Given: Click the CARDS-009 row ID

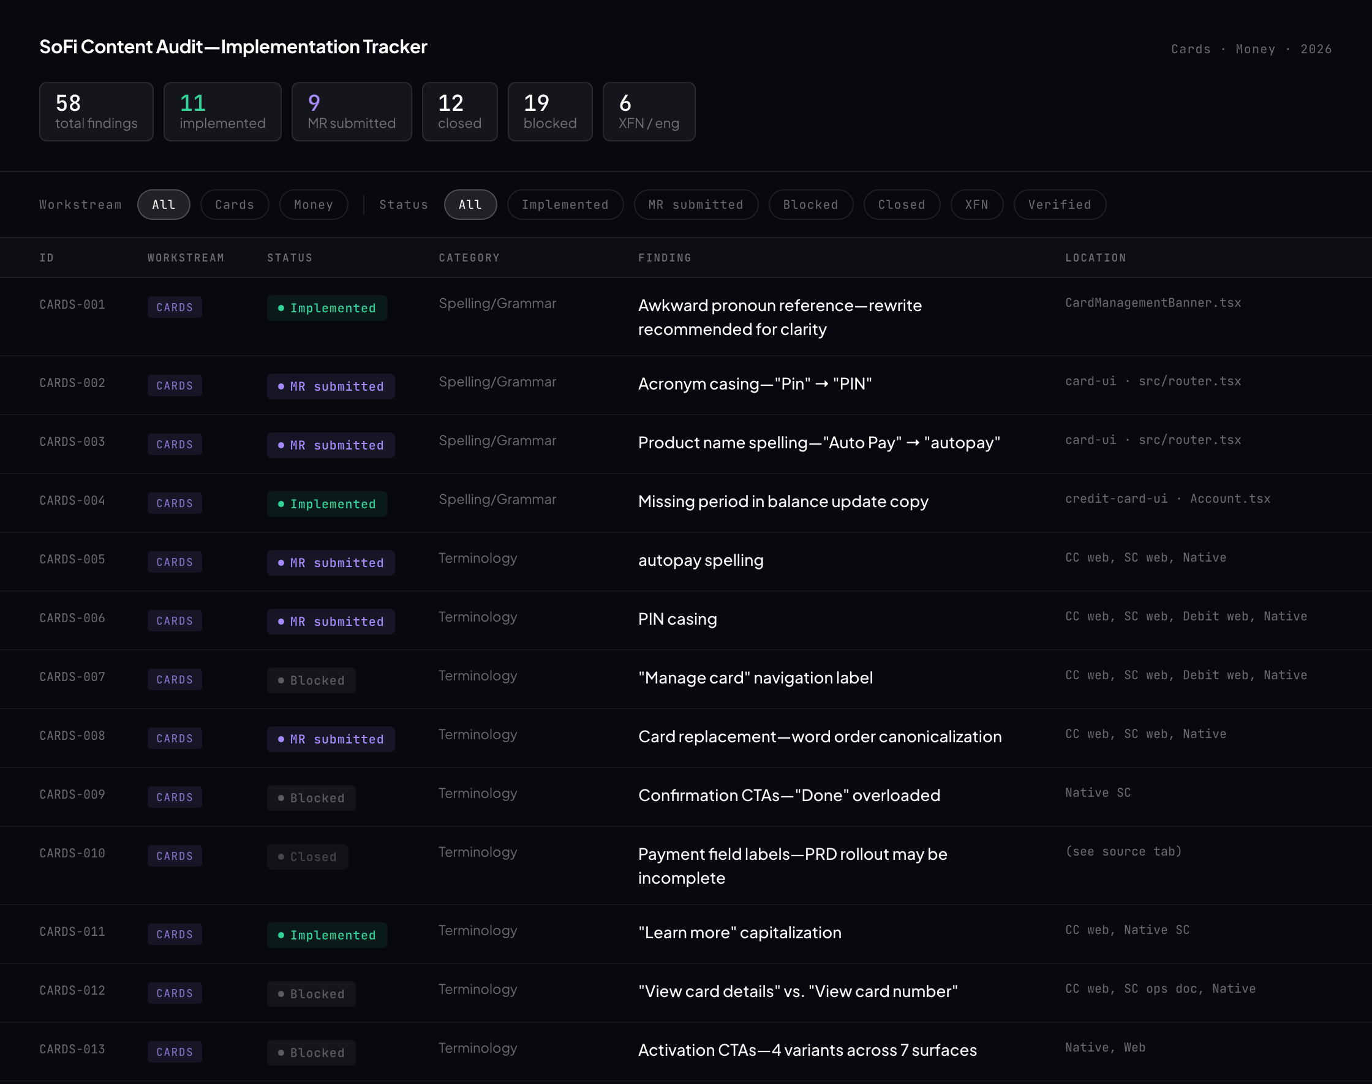Looking at the screenshot, I should coord(72,794).
